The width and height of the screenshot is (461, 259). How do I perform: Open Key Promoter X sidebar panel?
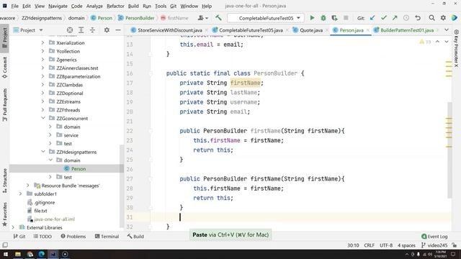coord(456,48)
